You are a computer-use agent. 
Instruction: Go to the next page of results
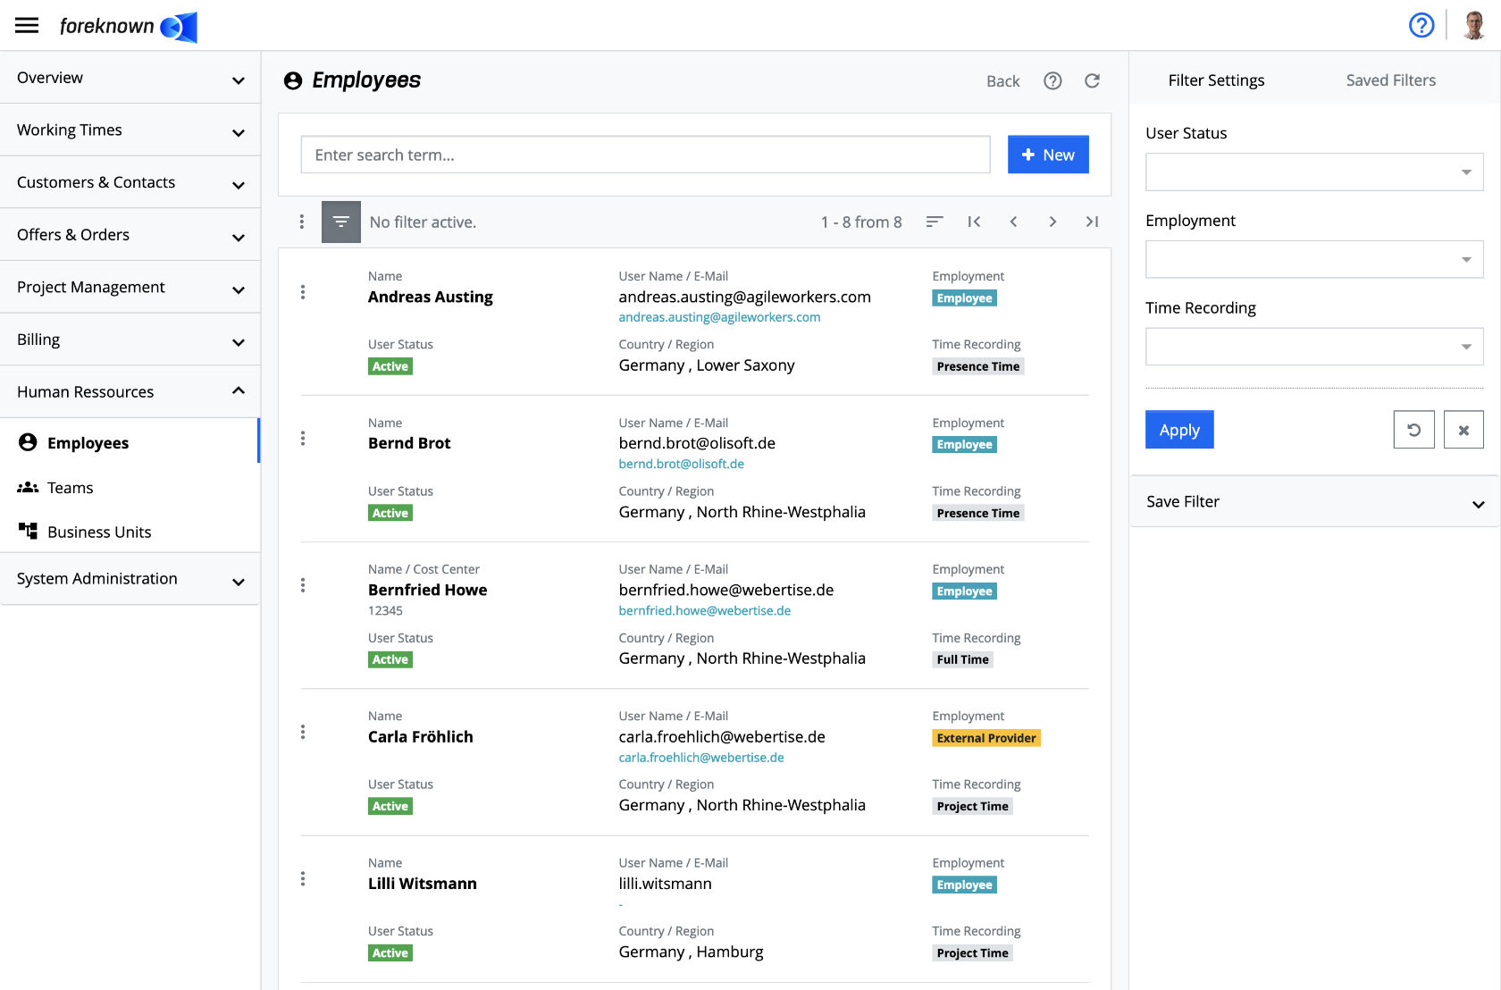pos(1052,222)
